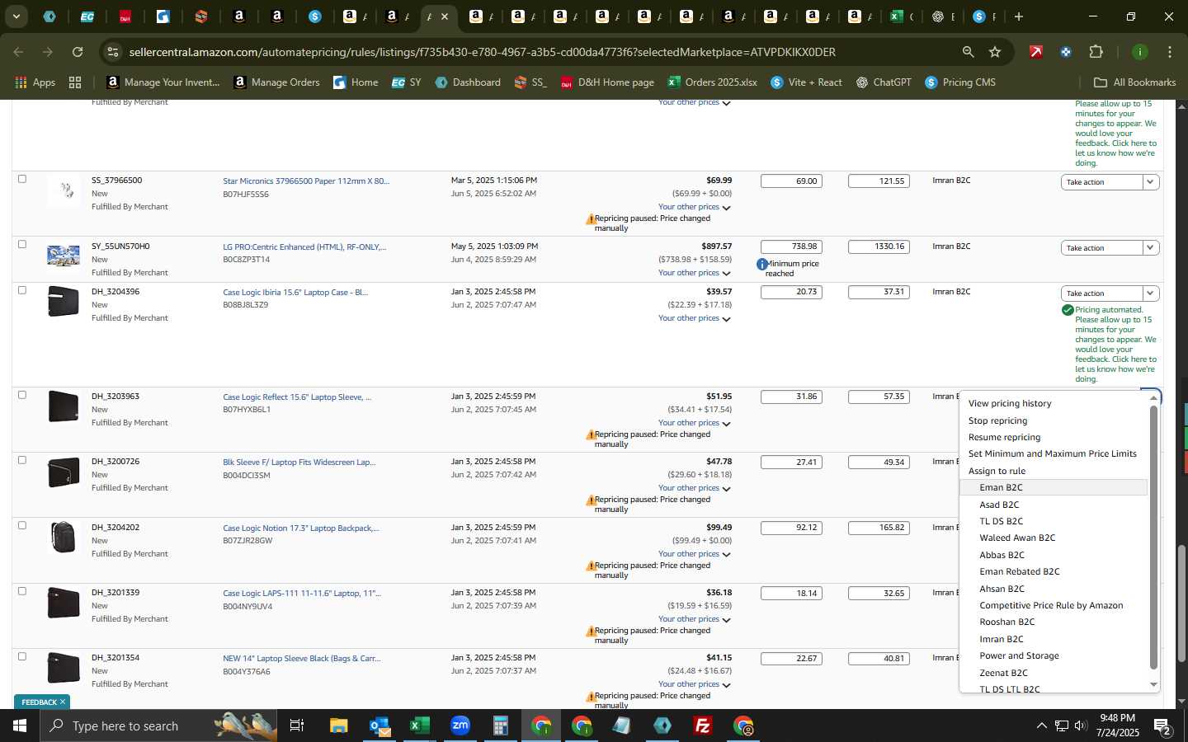1188x742 pixels.
Task: Open the tab search dropdown arrow
Action: pos(16,16)
